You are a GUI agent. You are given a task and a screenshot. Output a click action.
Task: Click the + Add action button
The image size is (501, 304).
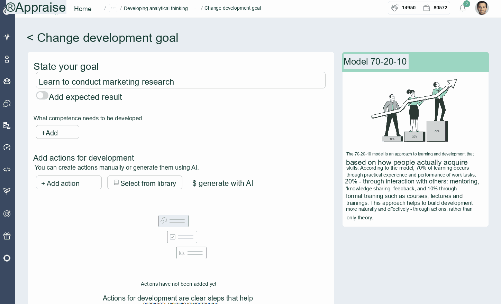coord(69,182)
